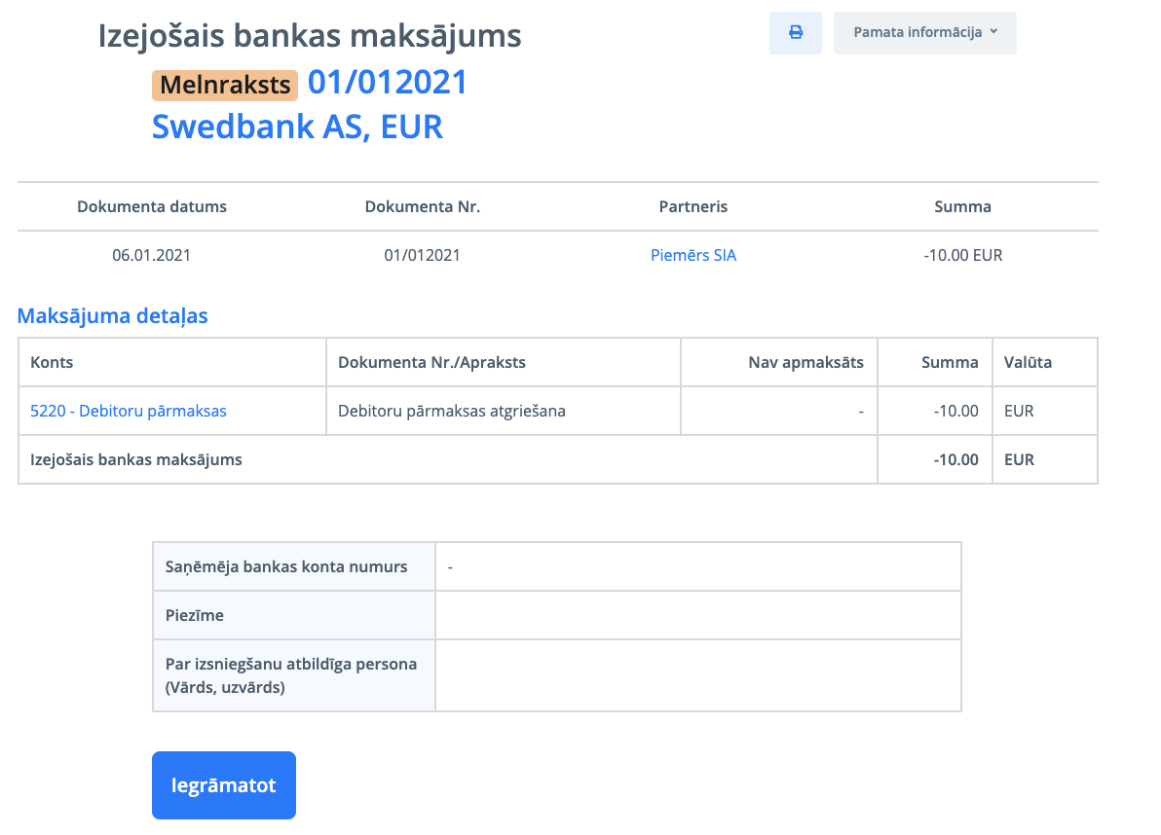Click the Swedbank AS, EUR heading link

coord(297,127)
